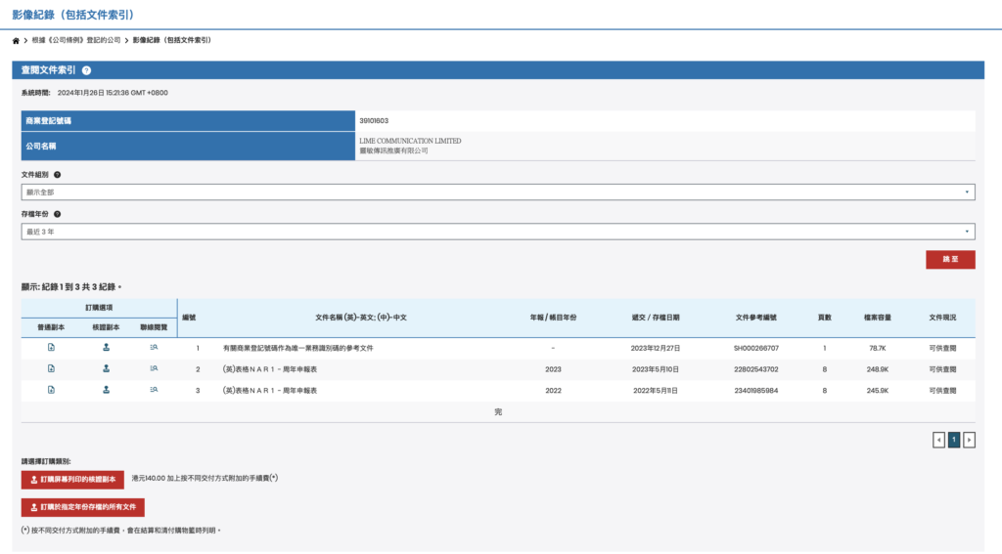The image size is (1002, 554).
Task: Click the red 請至 button
Action: (950, 260)
